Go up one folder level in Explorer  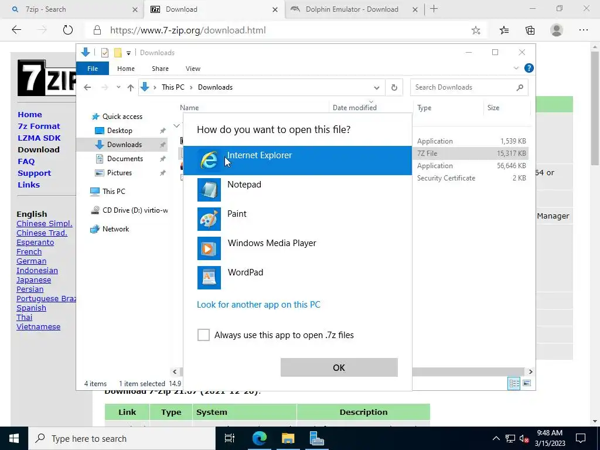coord(131,88)
